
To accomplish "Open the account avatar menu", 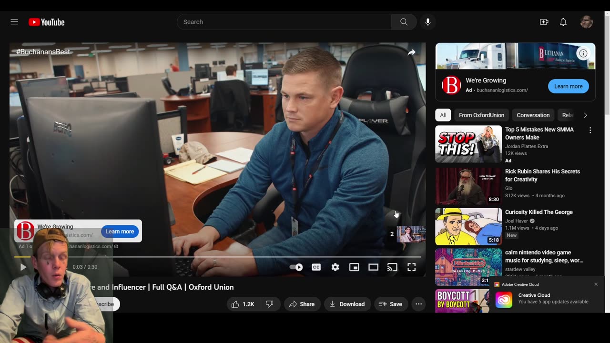I will [587, 22].
